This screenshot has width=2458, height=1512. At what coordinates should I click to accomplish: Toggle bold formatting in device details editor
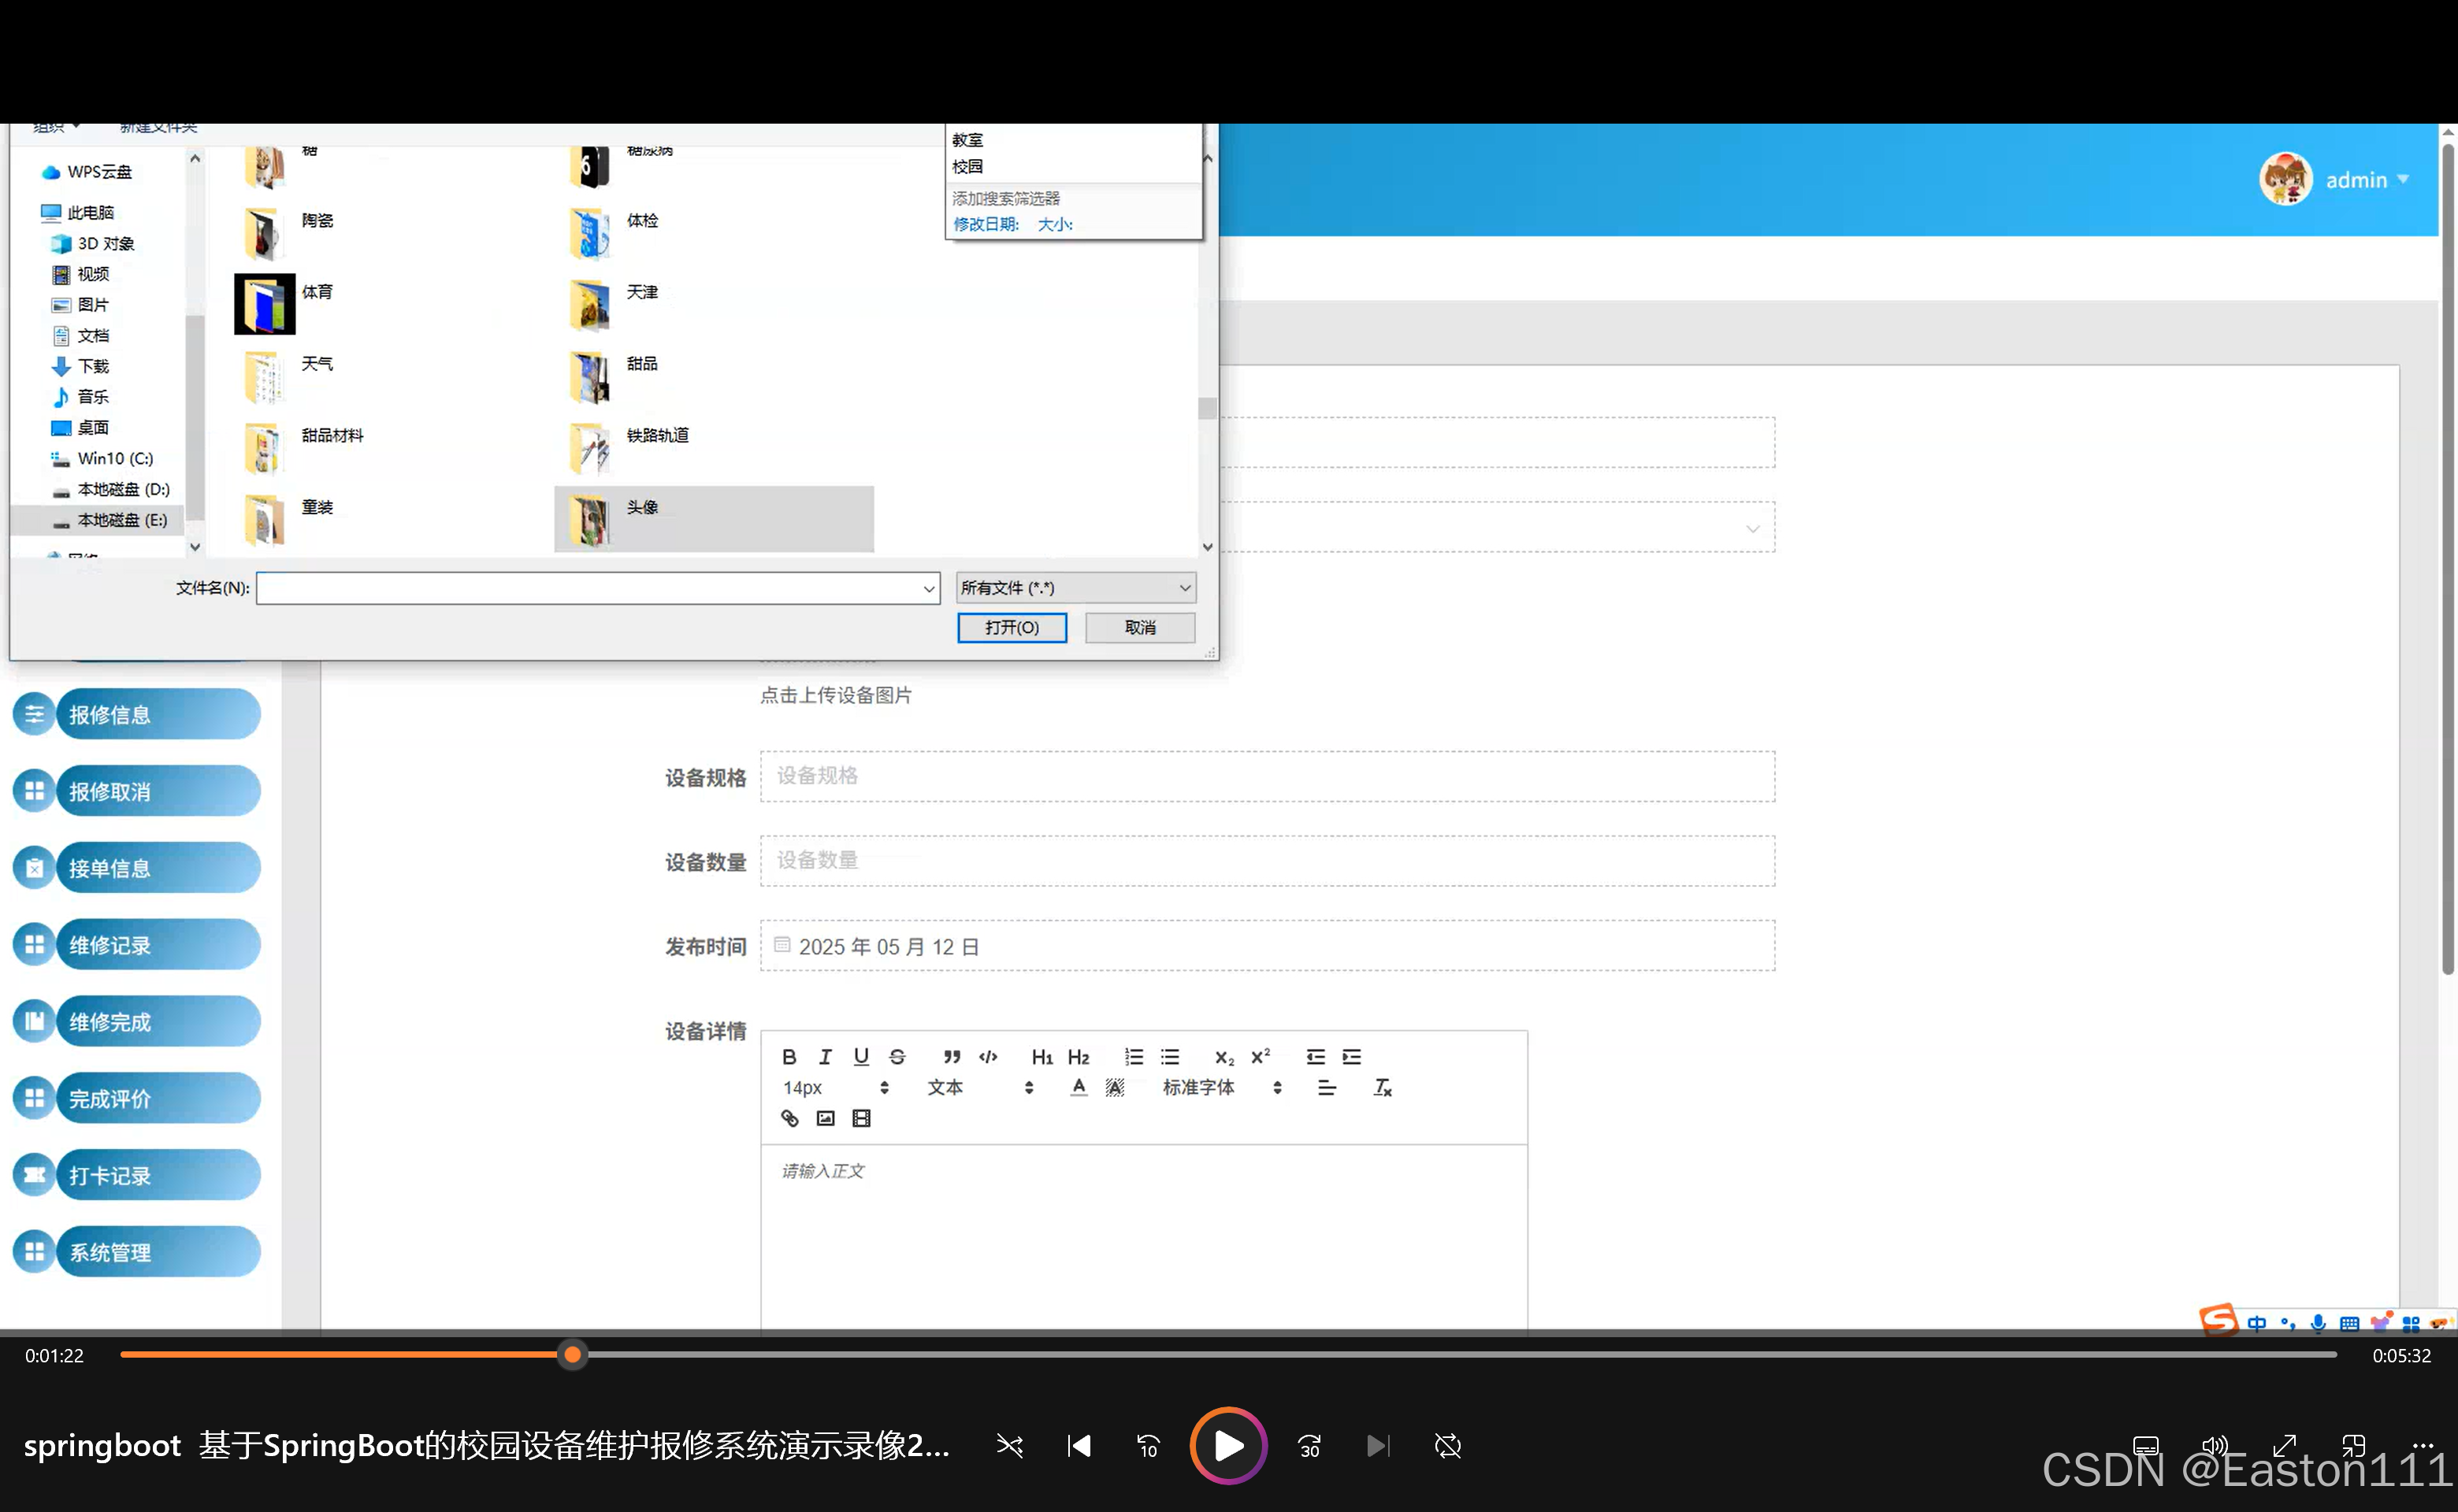(x=789, y=1057)
